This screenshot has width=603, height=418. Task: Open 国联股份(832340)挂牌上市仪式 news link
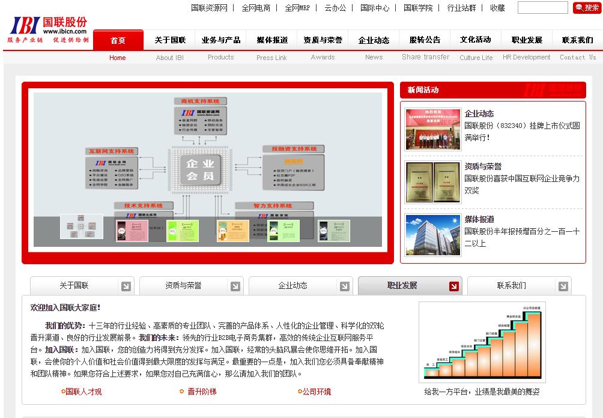(x=522, y=132)
